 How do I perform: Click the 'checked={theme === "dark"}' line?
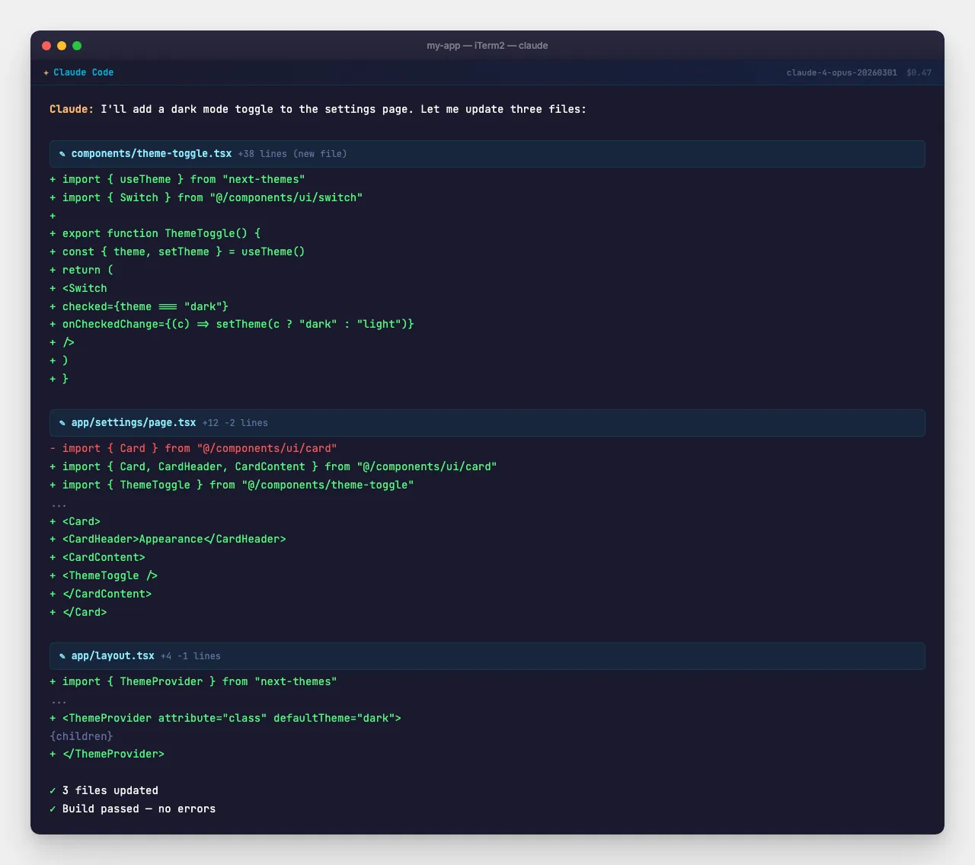coord(139,306)
